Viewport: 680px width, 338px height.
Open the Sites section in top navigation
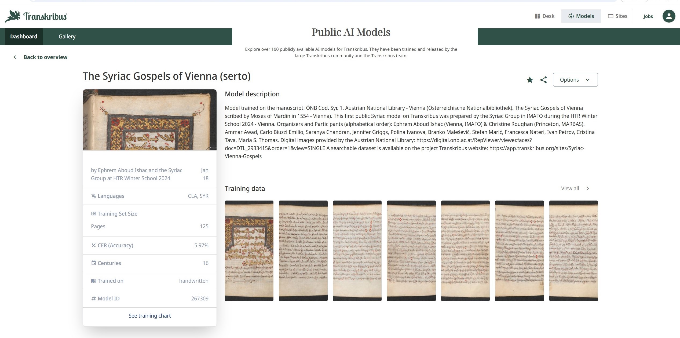click(617, 16)
